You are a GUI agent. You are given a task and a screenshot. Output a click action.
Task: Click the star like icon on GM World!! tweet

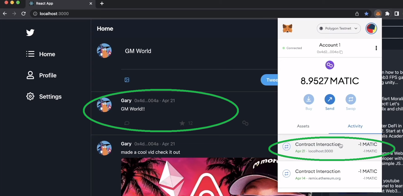182,123
